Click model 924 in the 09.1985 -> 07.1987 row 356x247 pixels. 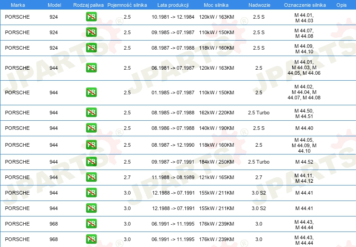pos(54,32)
